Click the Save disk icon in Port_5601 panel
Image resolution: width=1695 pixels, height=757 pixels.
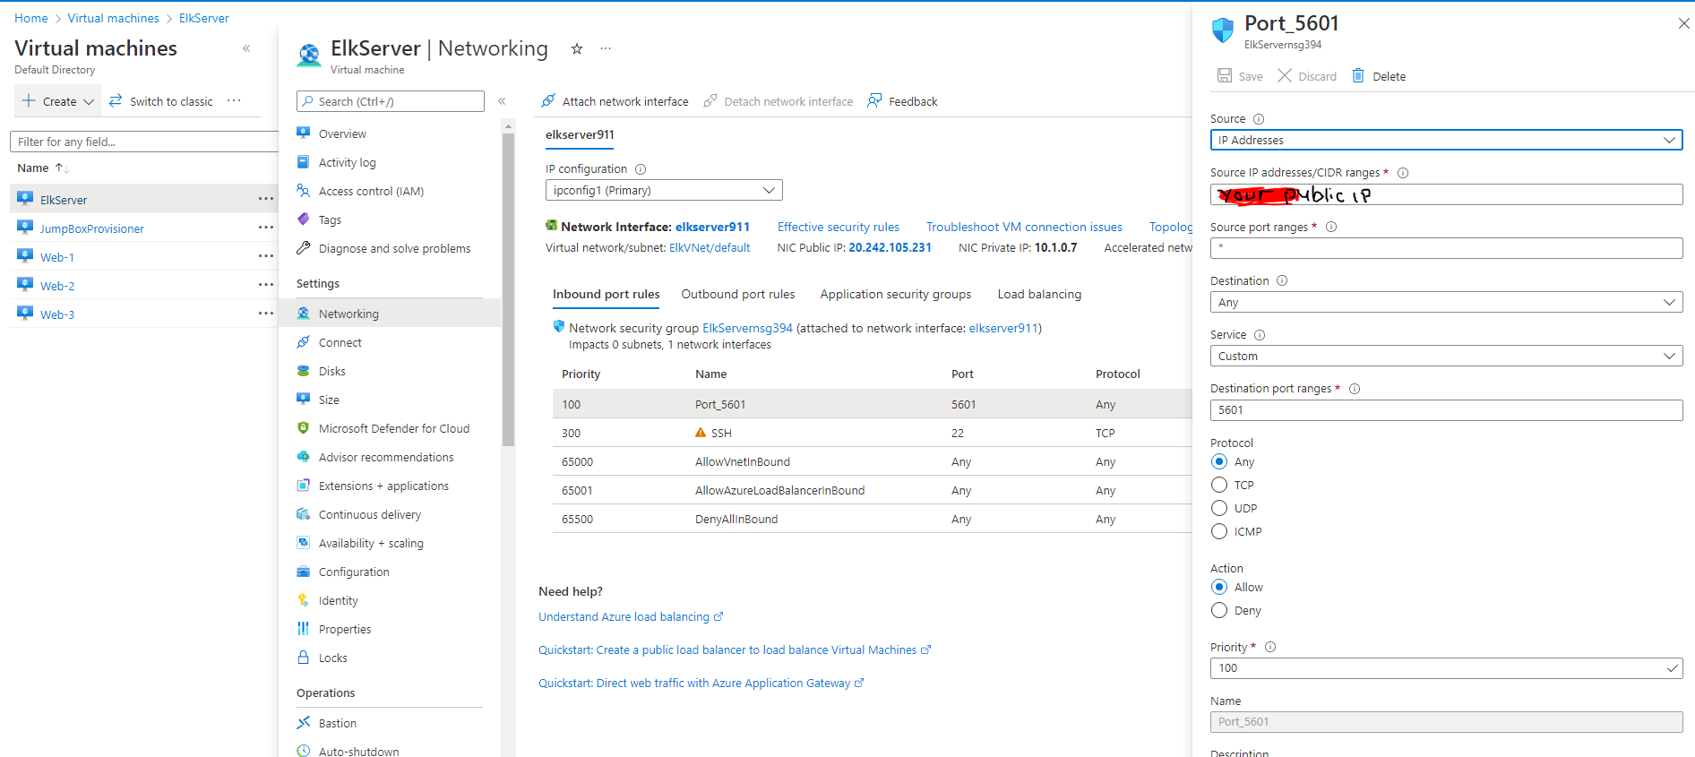1225,75
